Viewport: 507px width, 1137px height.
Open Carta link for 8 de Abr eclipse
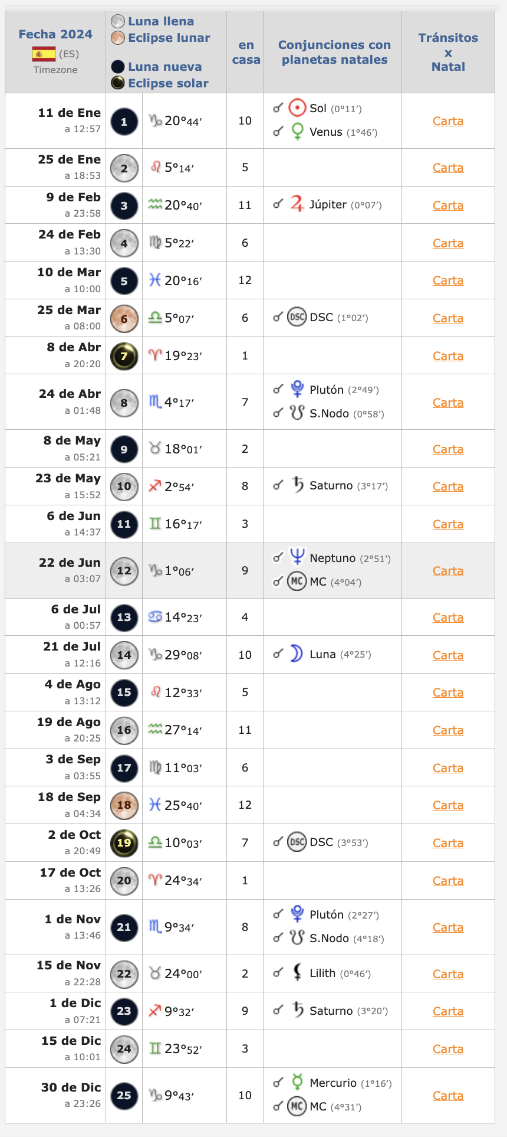448,356
